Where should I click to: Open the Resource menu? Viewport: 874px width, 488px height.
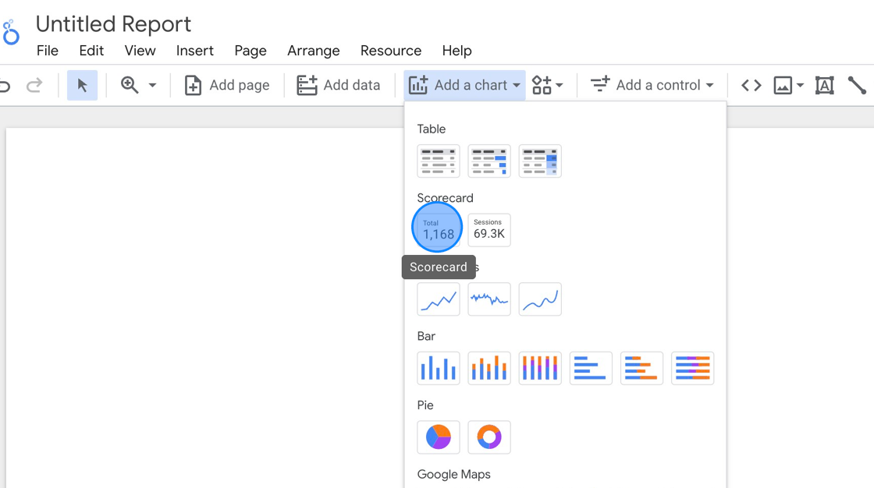coord(390,51)
